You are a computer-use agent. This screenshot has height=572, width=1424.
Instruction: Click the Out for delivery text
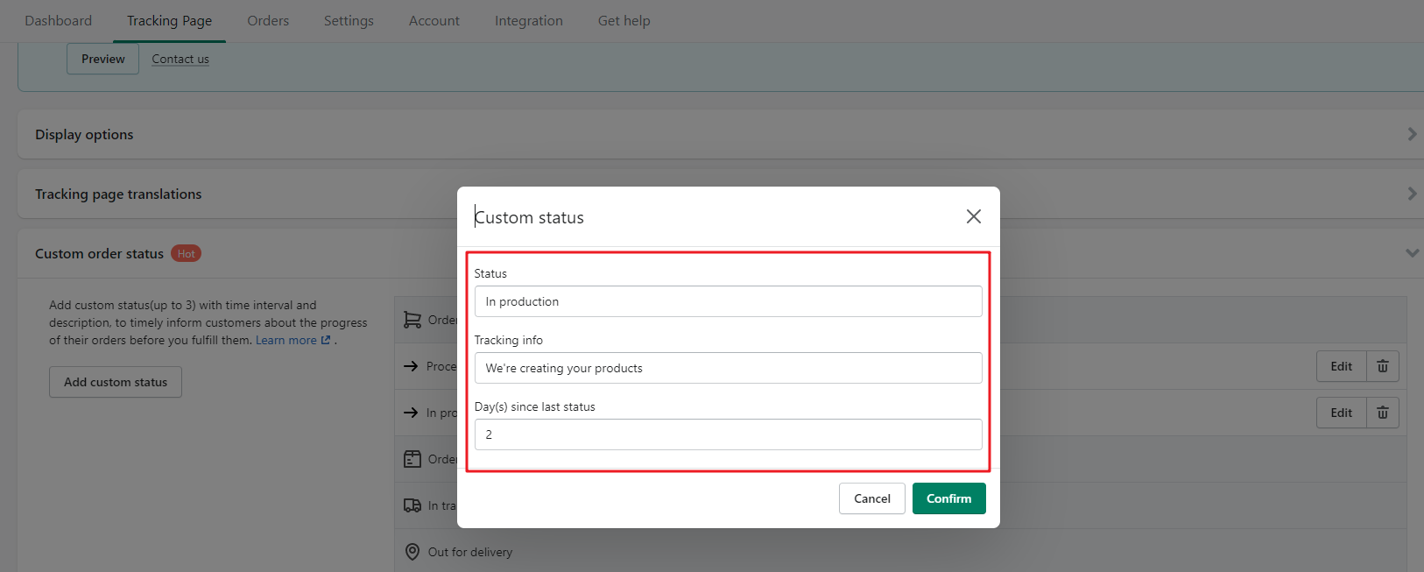(470, 552)
